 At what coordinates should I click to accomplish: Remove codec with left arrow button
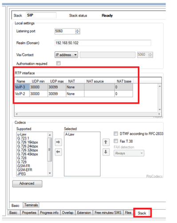tap(58, 152)
